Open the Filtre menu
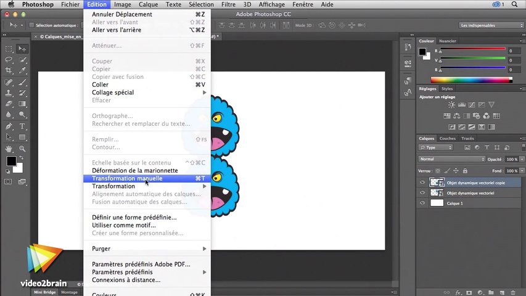Image resolution: width=526 pixels, height=296 pixels. point(228,4)
